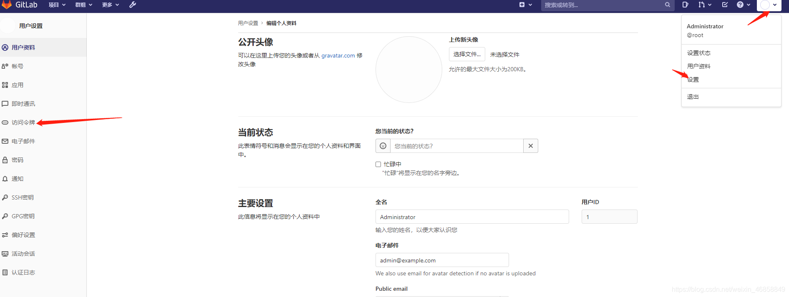
Task: Open 认证日志 in the sidebar
Action: click(x=23, y=272)
